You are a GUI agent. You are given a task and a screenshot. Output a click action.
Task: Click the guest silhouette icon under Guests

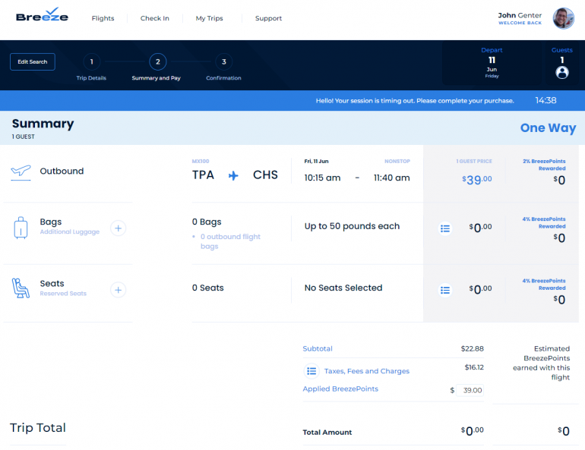tap(562, 73)
